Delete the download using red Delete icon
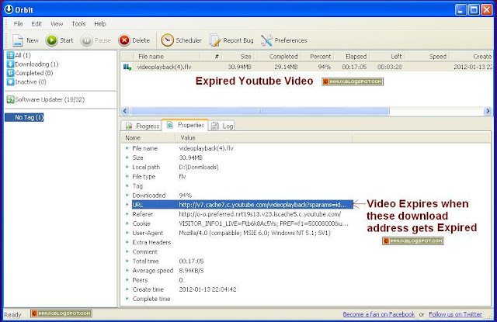 124,40
